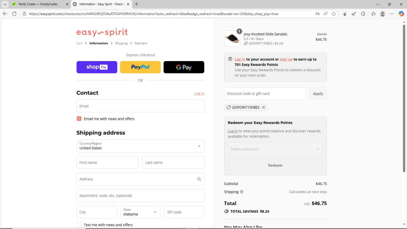Viewport: 407px width, 229px height.
Task: Pay with Google Pay button
Action: [x=184, y=67]
